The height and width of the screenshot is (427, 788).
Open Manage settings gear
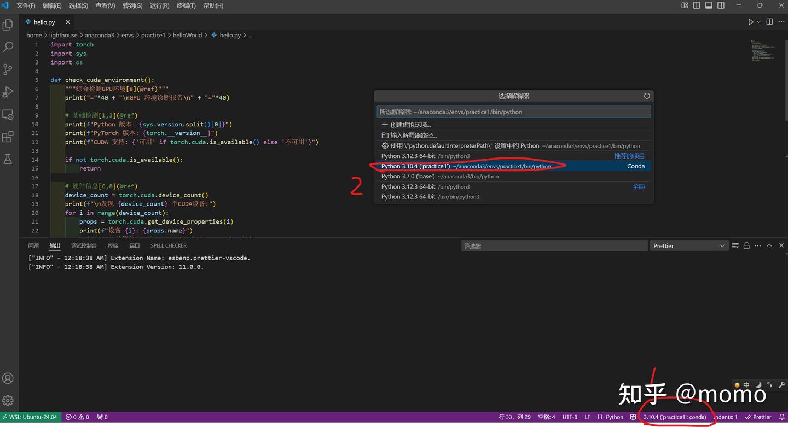(x=8, y=400)
